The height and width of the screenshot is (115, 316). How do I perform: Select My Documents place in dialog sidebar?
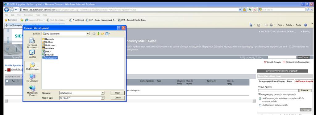(32, 66)
